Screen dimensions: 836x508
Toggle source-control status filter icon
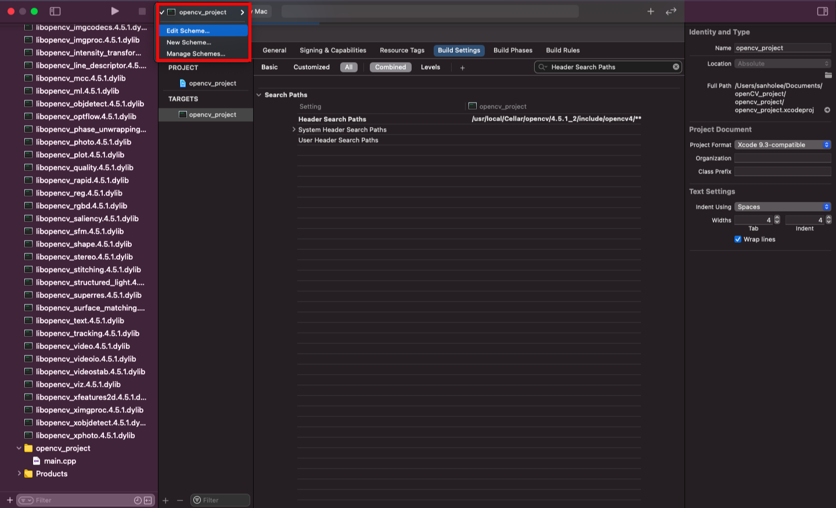tap(148, 500)
